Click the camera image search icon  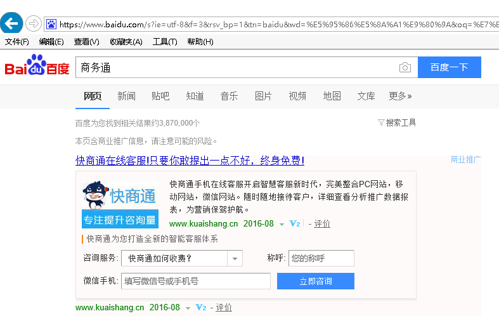405,67
